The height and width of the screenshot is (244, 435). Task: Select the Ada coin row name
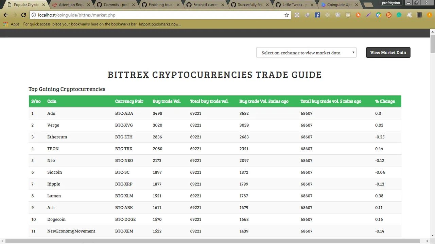(x=51, y=113)
